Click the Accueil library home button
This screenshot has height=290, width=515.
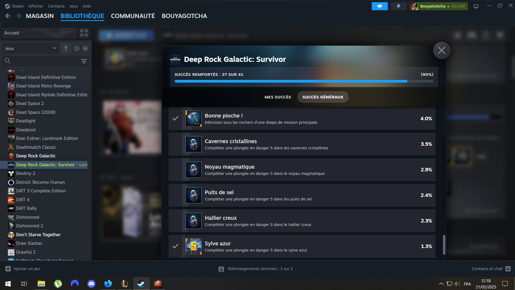point(40,33)
